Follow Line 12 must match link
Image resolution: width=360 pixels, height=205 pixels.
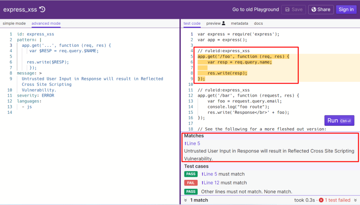[x=210, y=183]
